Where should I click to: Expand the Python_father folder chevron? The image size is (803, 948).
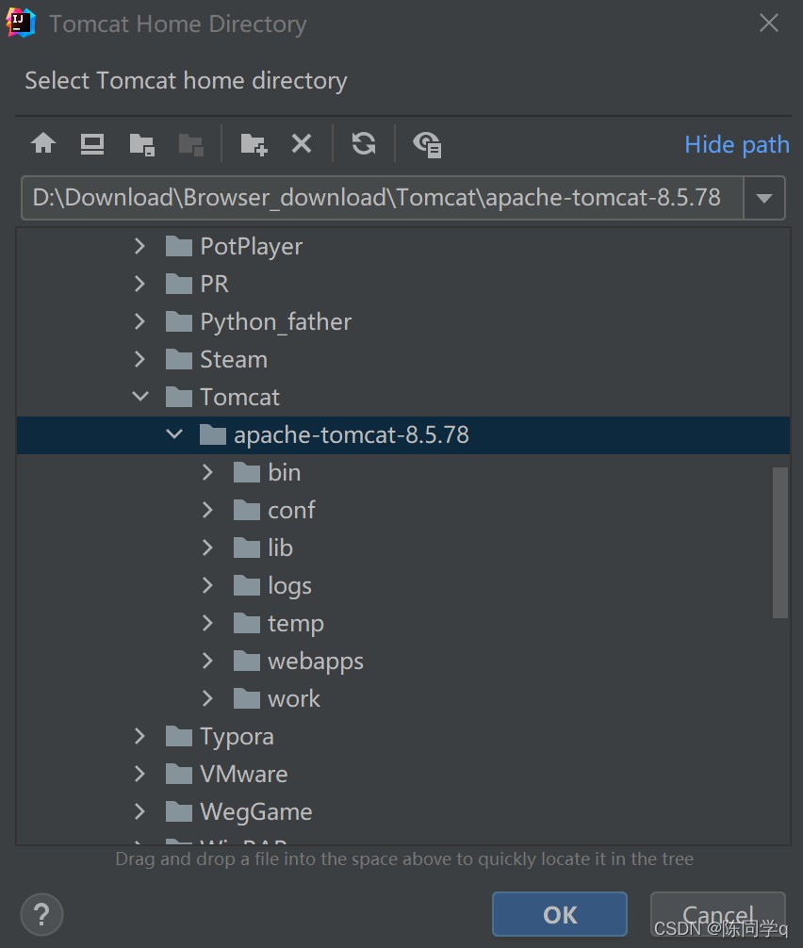tap(139, 321)
